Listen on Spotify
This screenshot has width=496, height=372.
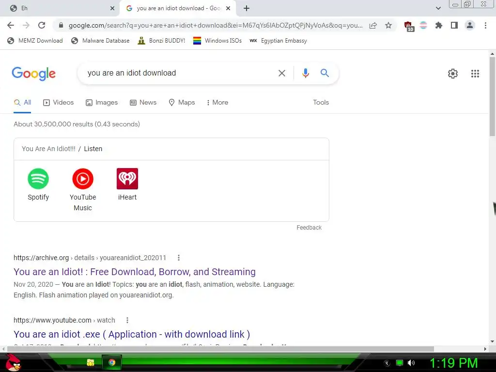click(x=38, y=184)
